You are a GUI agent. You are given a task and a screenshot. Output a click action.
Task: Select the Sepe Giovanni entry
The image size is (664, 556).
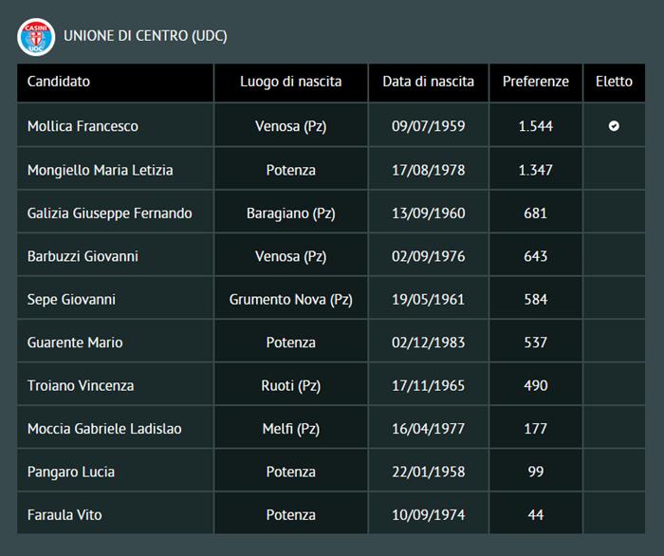point(71,300)
